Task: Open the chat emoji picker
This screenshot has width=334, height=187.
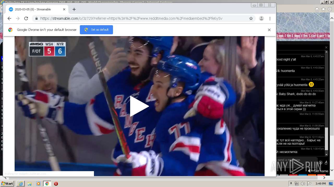Action: 320,163
